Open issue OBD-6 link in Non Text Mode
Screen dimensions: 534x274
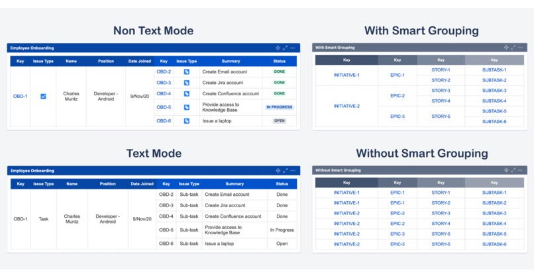[x=164, y=121]
